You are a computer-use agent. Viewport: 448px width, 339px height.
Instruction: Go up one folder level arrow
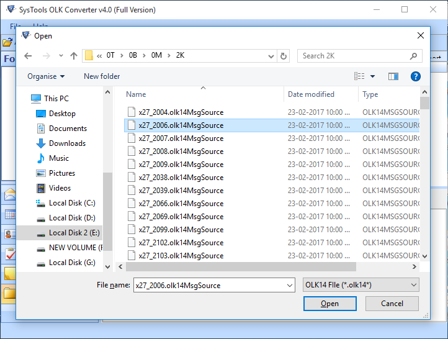74,56
